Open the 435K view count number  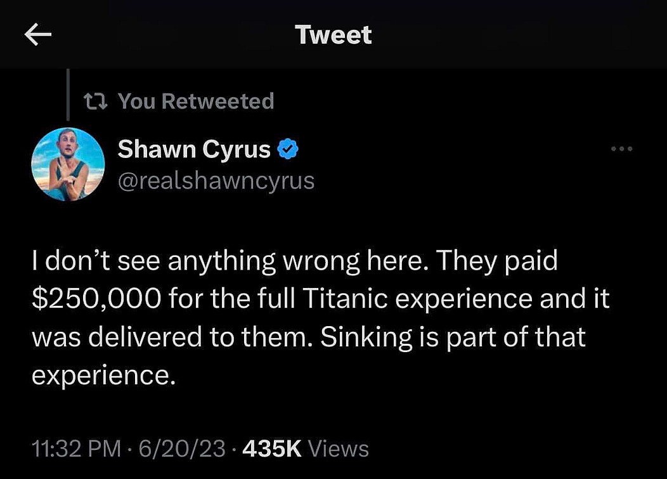271,449
